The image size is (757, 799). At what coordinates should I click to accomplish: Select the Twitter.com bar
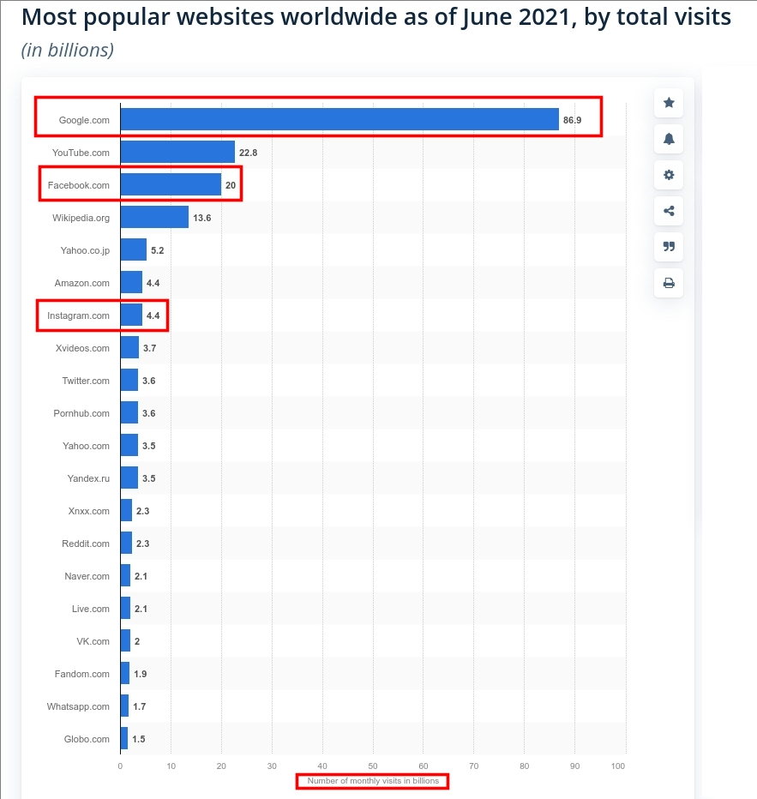click(129, 381)
